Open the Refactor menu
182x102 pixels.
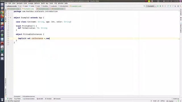click(37, 3)
